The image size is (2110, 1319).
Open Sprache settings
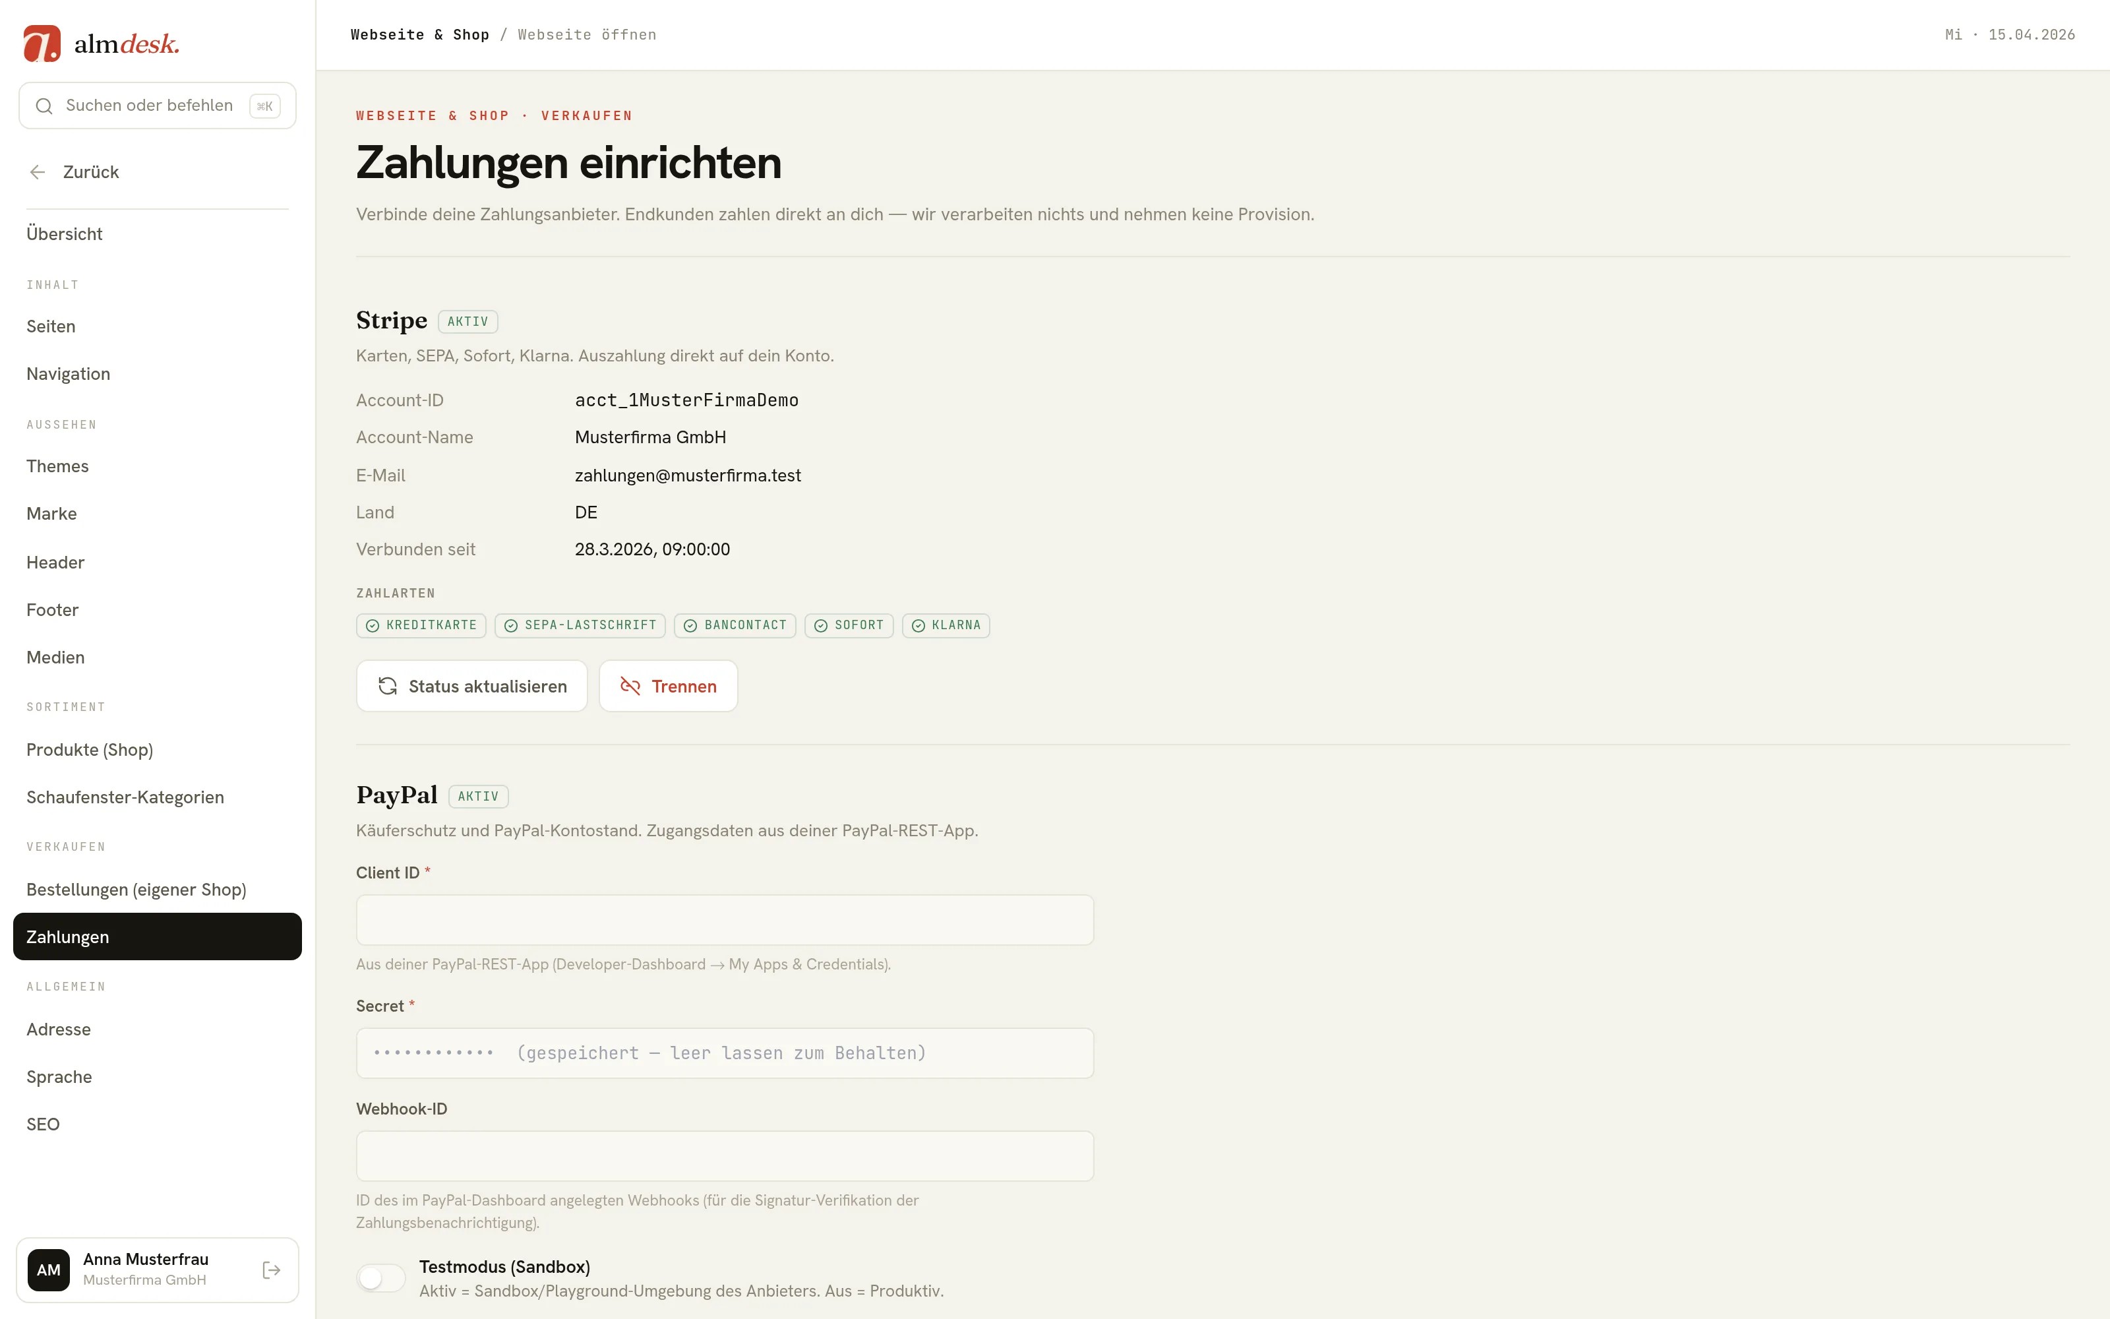point(158,1076)
